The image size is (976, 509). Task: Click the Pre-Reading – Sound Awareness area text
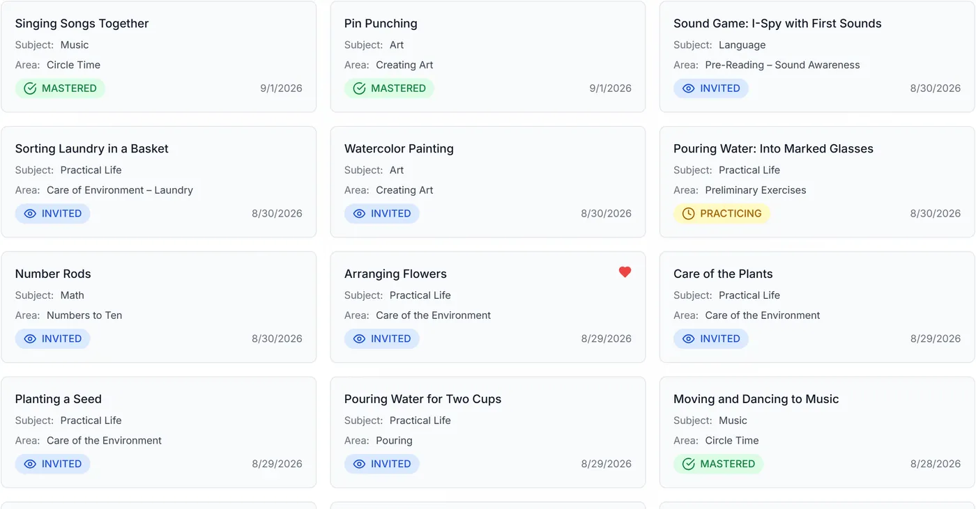pyautogui.click(x=782, y=65)
